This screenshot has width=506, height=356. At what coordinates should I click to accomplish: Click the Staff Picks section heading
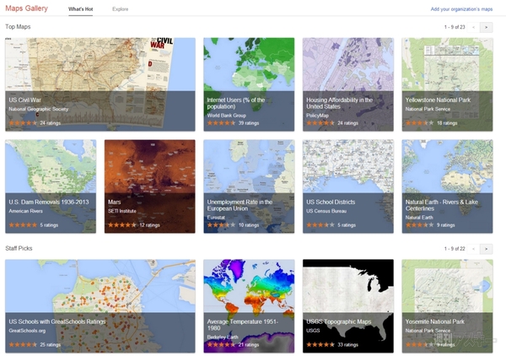19,248
